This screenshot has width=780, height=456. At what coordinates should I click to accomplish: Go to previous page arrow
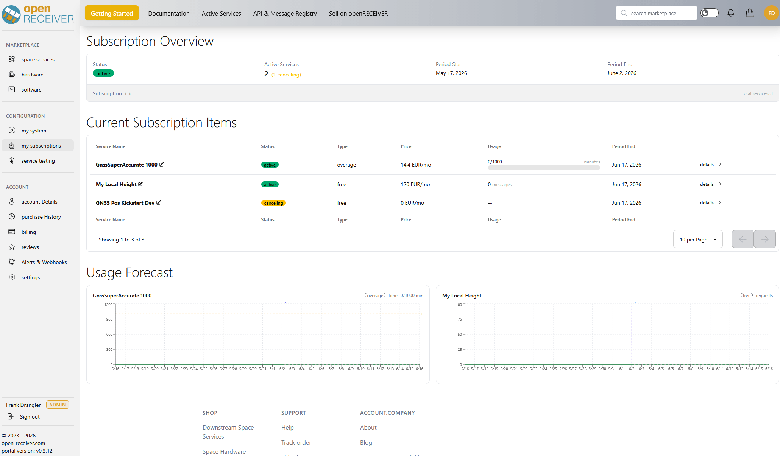coord(743,239)
